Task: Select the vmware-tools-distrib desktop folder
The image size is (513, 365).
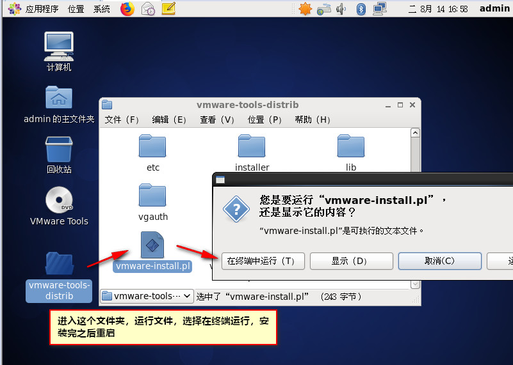Action: (59, 277)
